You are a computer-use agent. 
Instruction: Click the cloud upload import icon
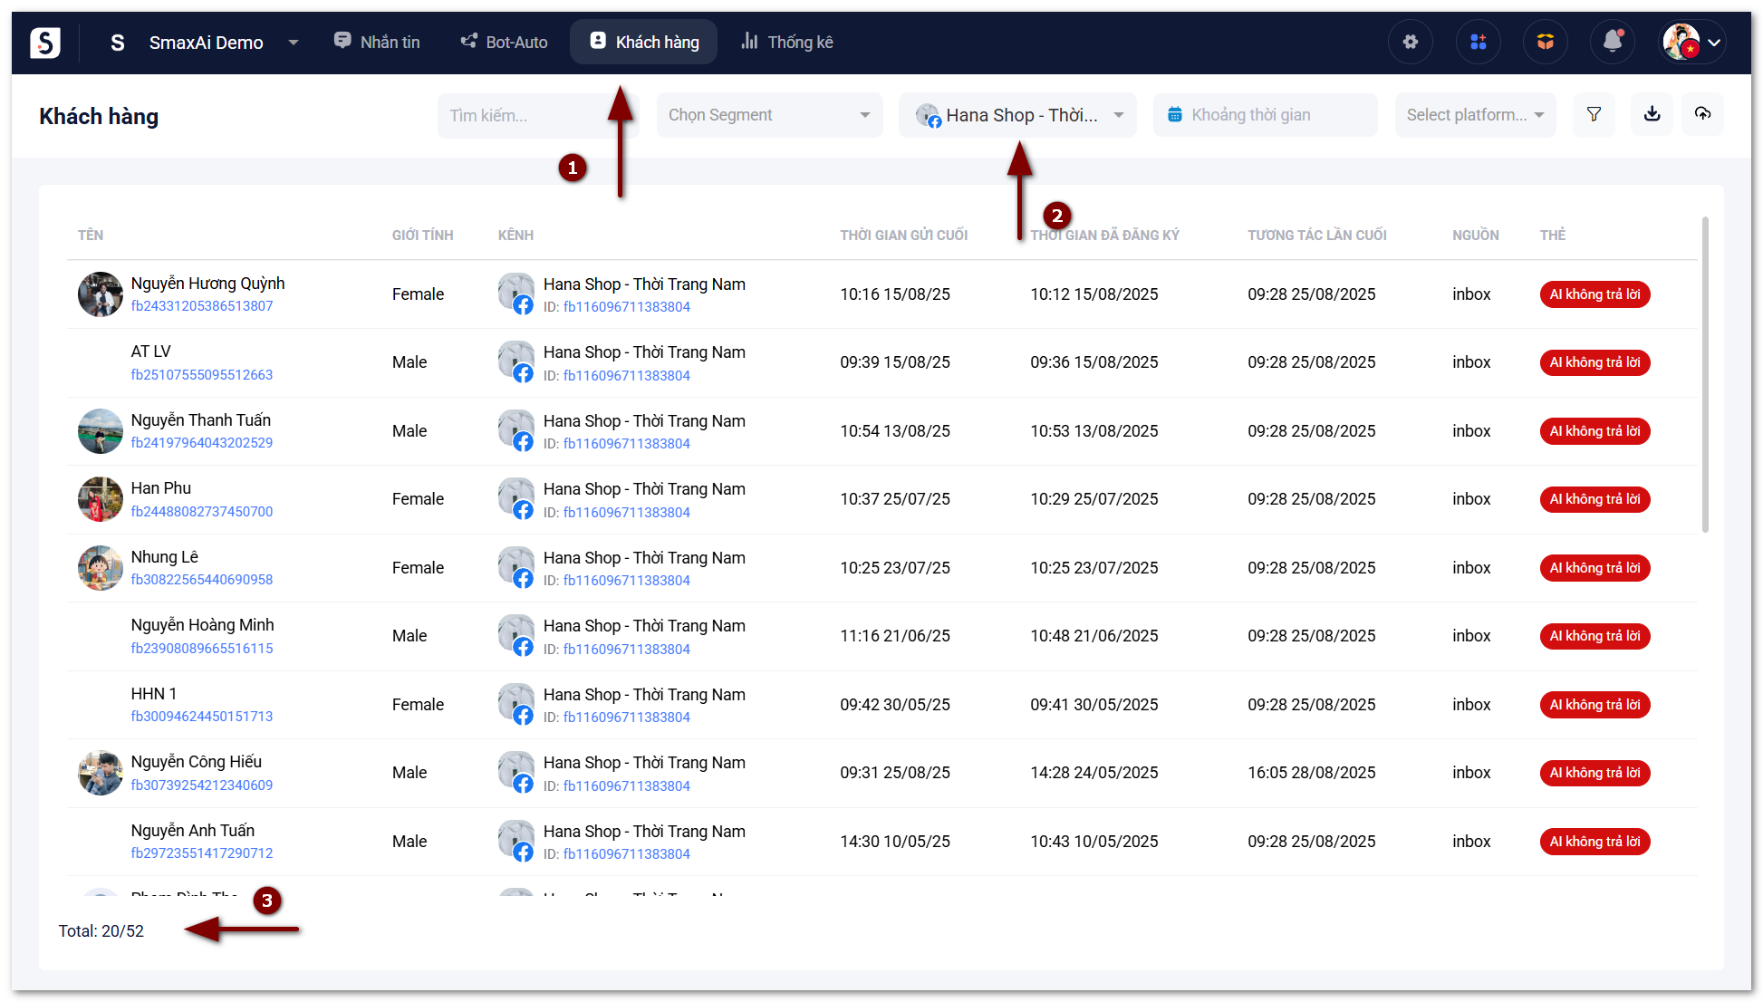click(1702, 114)
